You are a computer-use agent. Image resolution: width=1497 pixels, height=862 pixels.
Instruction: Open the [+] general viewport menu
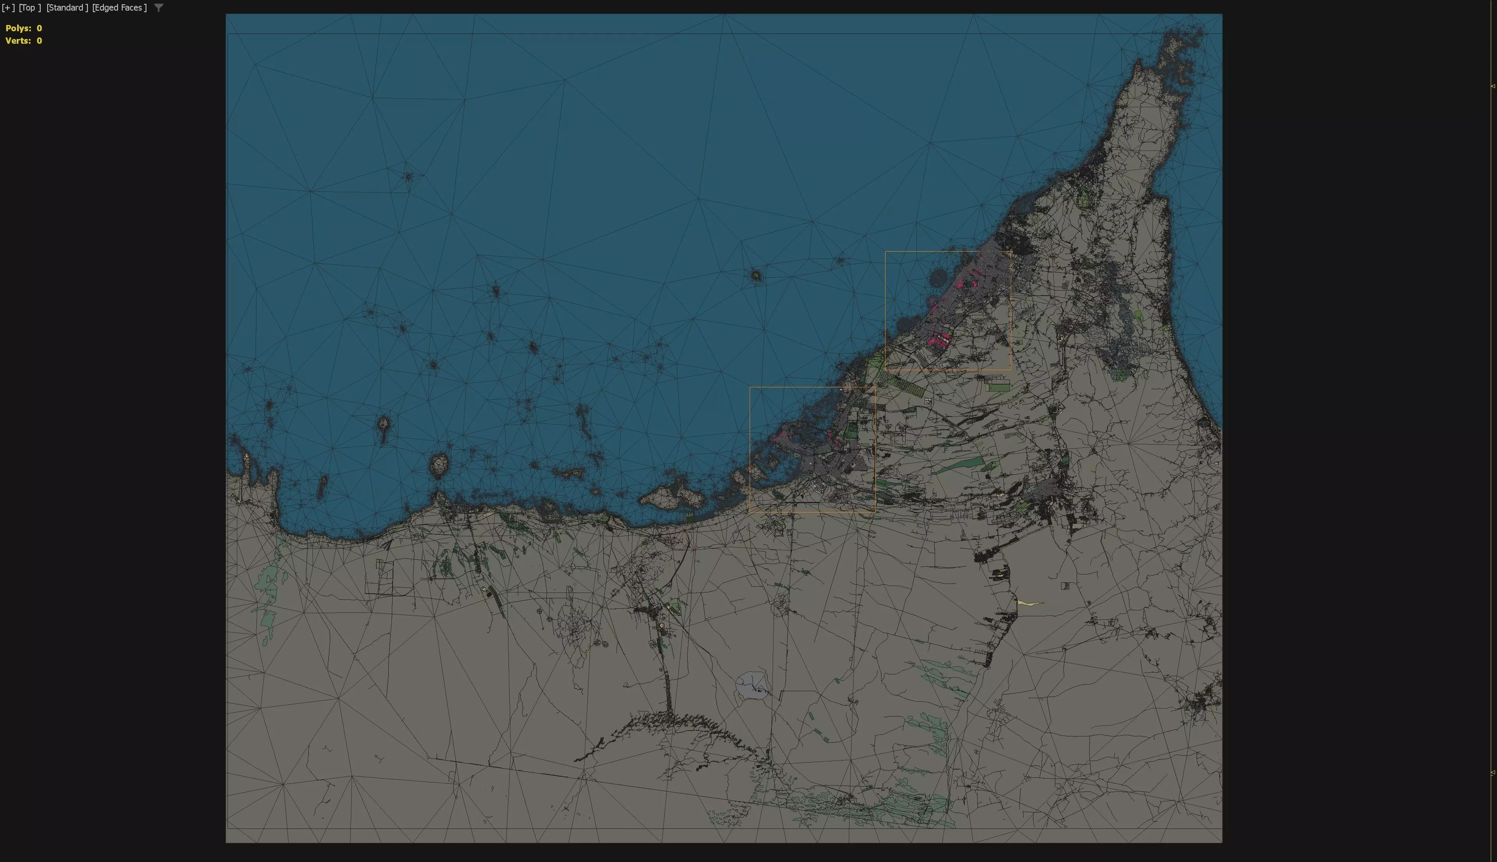coord(8,8)
